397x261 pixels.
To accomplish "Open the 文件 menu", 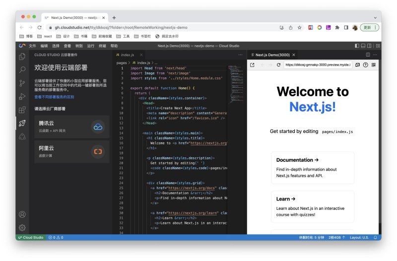I will point(32,46).
